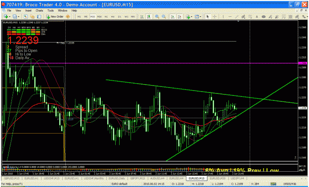Image resolution: width=309 pixels, height=187 pixels.
Task: Expand the Indicators dropdown arrow
Action: [191, 17]
